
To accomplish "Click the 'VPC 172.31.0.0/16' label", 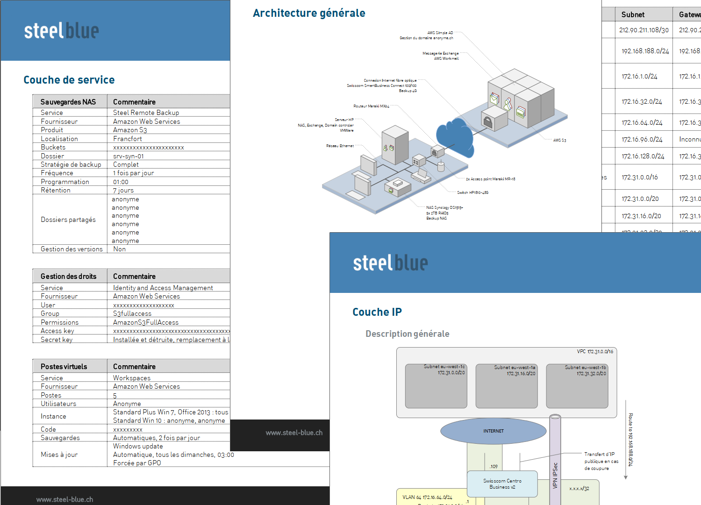I will (595, 351).
